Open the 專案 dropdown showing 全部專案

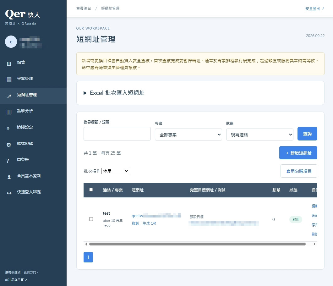click(188, 135)
